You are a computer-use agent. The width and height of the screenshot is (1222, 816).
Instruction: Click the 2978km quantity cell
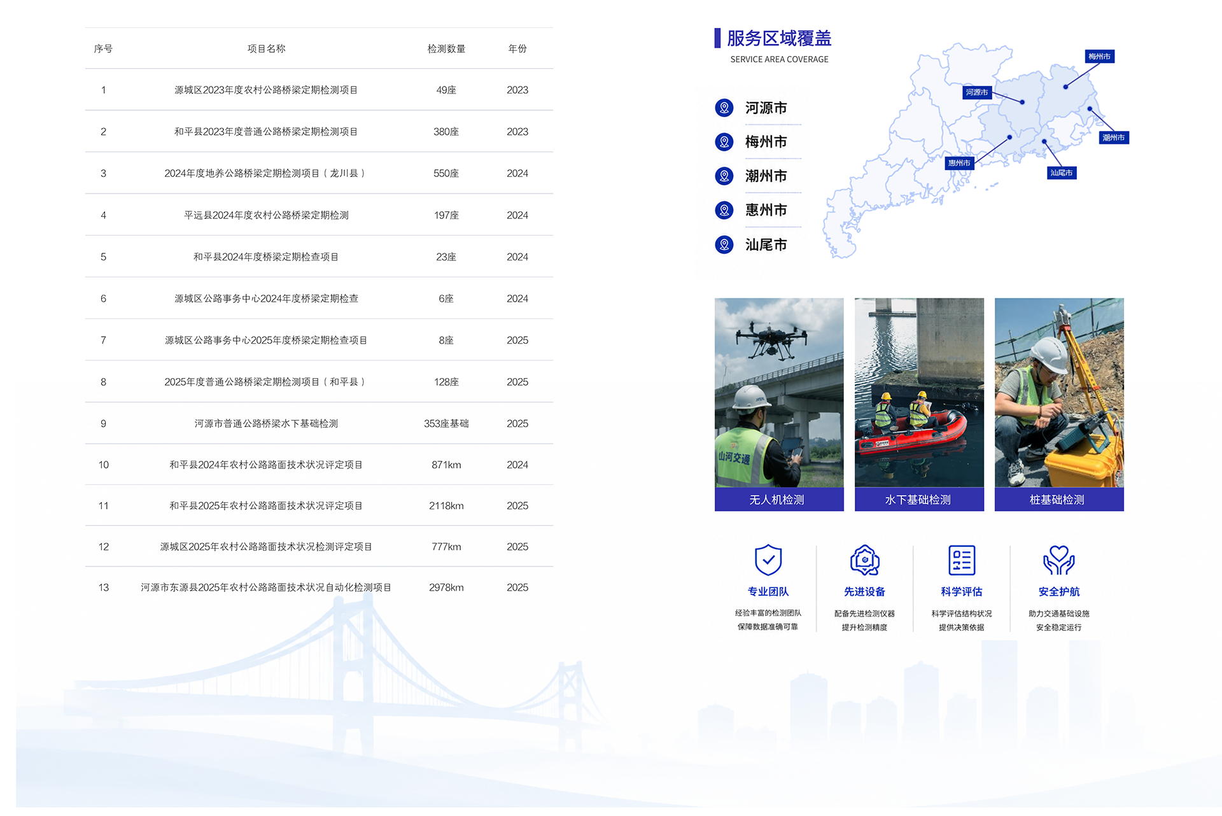[x=446, y=587]
